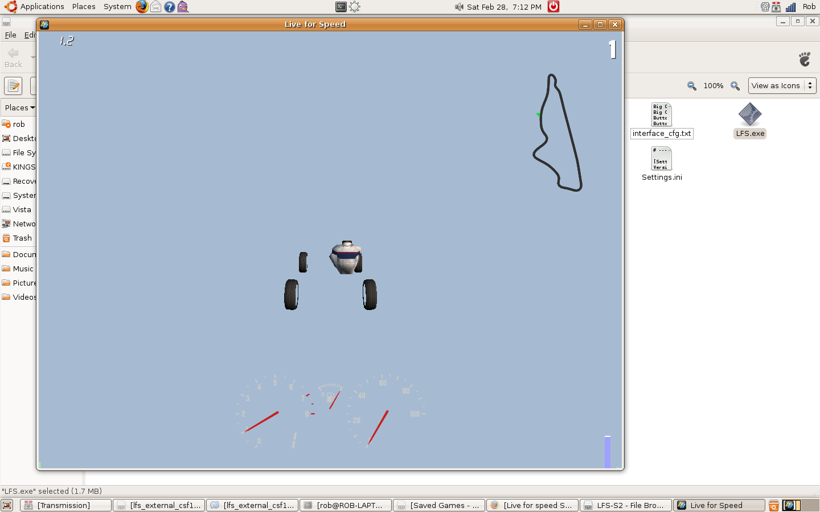Image resolution: width=820 pixels, height=512 pixels.
Task: Open the Edit menu in the file browser
Action: pyautogui.click(x=29, y=35)
